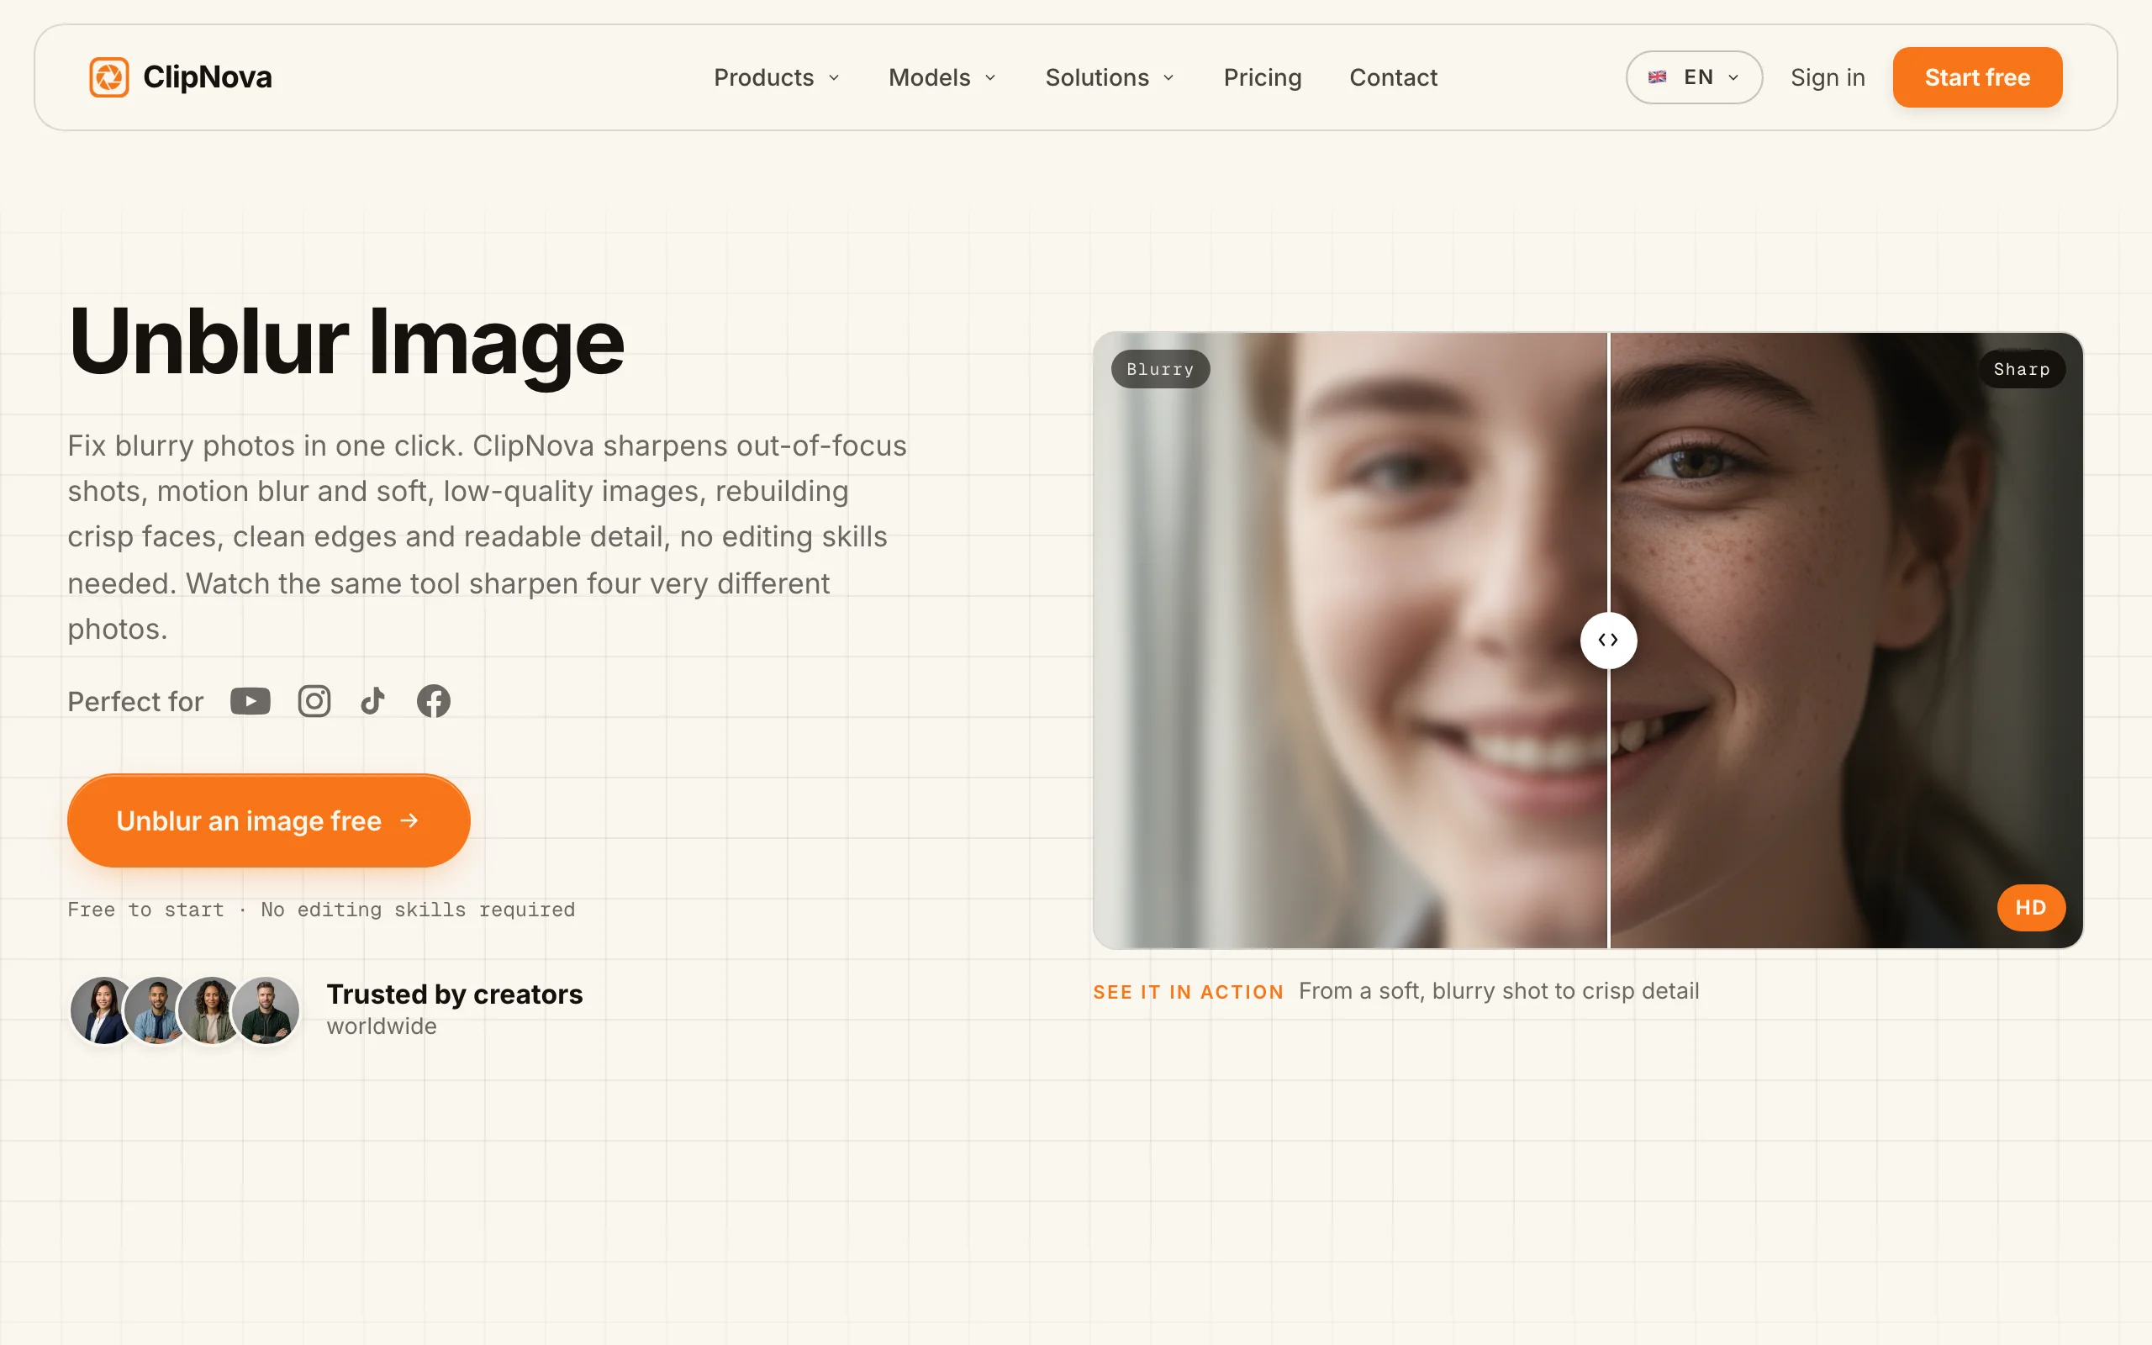Open the ClipNova home link text

coord(207,77)
